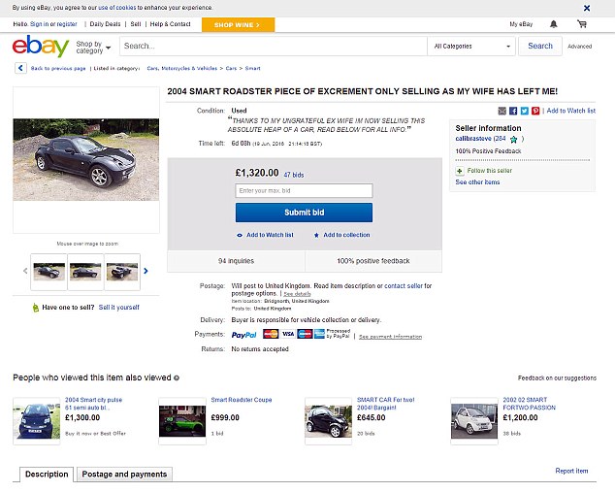Click the Visa payment icon

click(x=288, y=334)
